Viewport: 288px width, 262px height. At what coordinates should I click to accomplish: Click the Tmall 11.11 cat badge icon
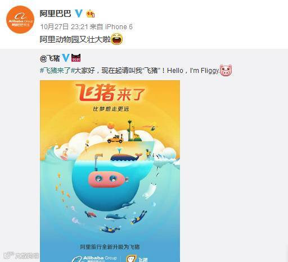click(76, 58)
